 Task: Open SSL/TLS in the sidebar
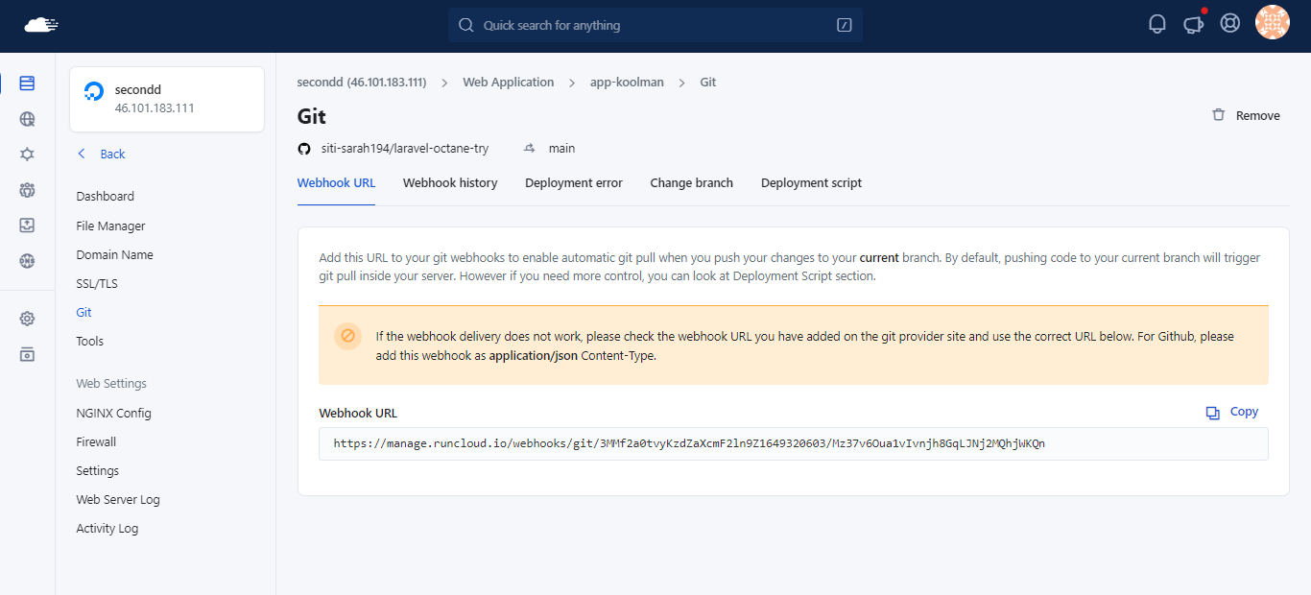(97, 284)
